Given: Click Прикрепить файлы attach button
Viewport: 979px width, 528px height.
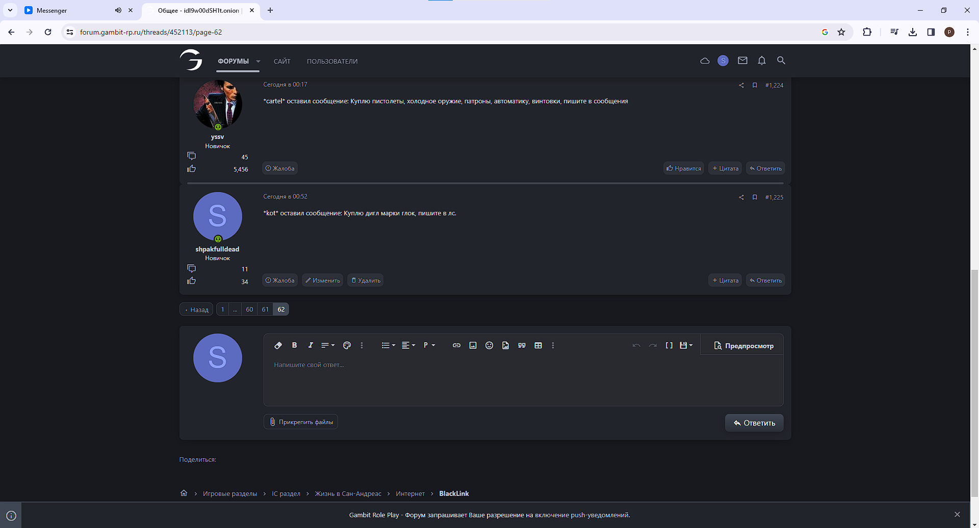Looking at the screenshot, I should pos(301,422).
